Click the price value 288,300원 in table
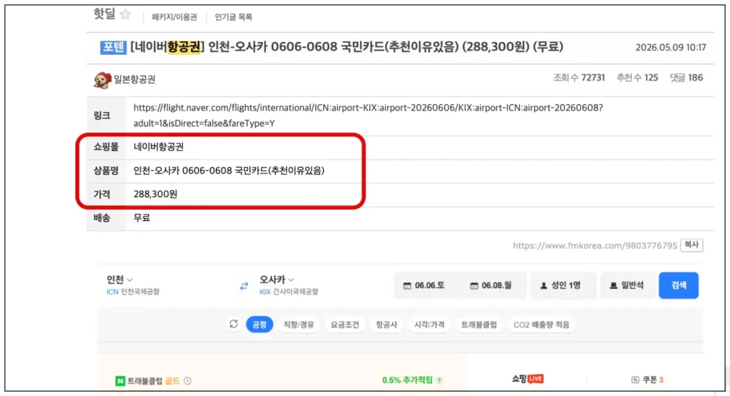The image size is (730, 396). (x=155, y=194)
